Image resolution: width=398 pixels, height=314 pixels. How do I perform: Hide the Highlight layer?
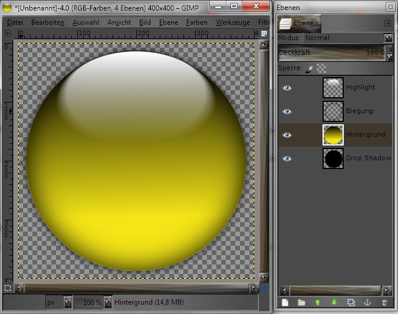click(287, 87)
